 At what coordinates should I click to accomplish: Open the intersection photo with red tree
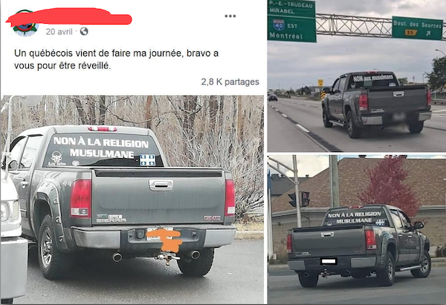pyautogui.click(x=357, y=229)
